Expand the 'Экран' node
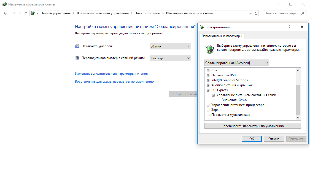Screen dimensions: 310x174 (208, 110)
